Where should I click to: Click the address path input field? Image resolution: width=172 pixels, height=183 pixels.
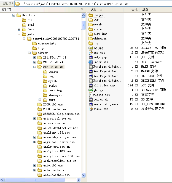[x=93, y=4]
